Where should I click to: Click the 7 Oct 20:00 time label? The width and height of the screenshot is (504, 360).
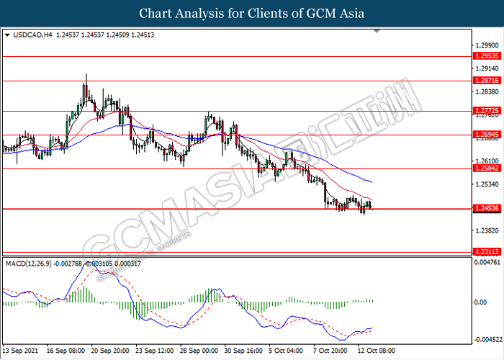[330, 351]
